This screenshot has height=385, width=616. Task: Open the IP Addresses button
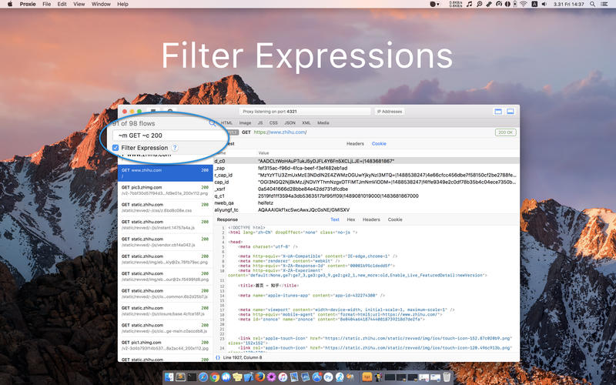(390, 112)
